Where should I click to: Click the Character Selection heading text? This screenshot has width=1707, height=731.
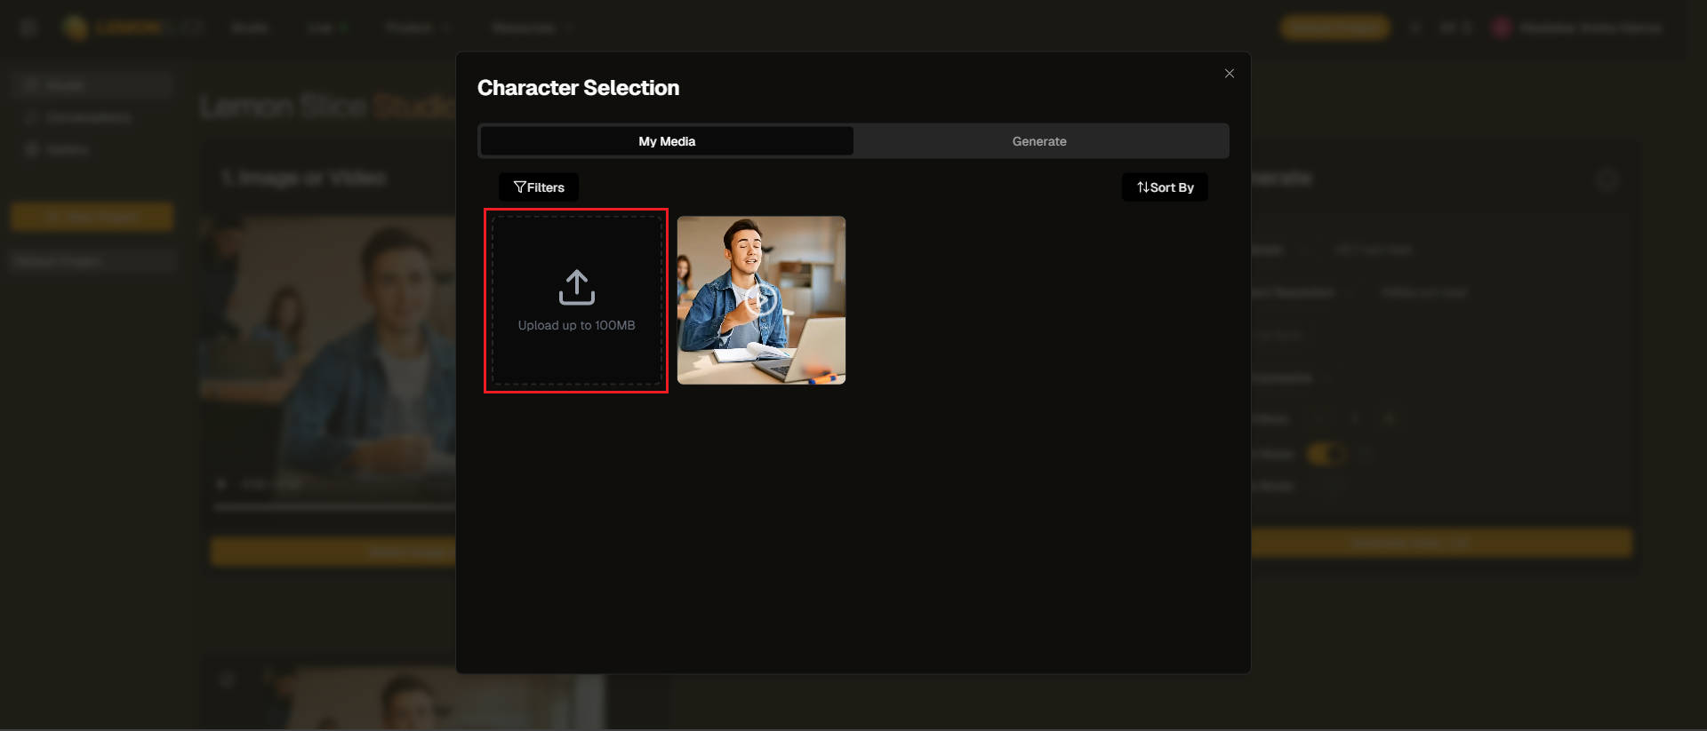coord(578,88)
